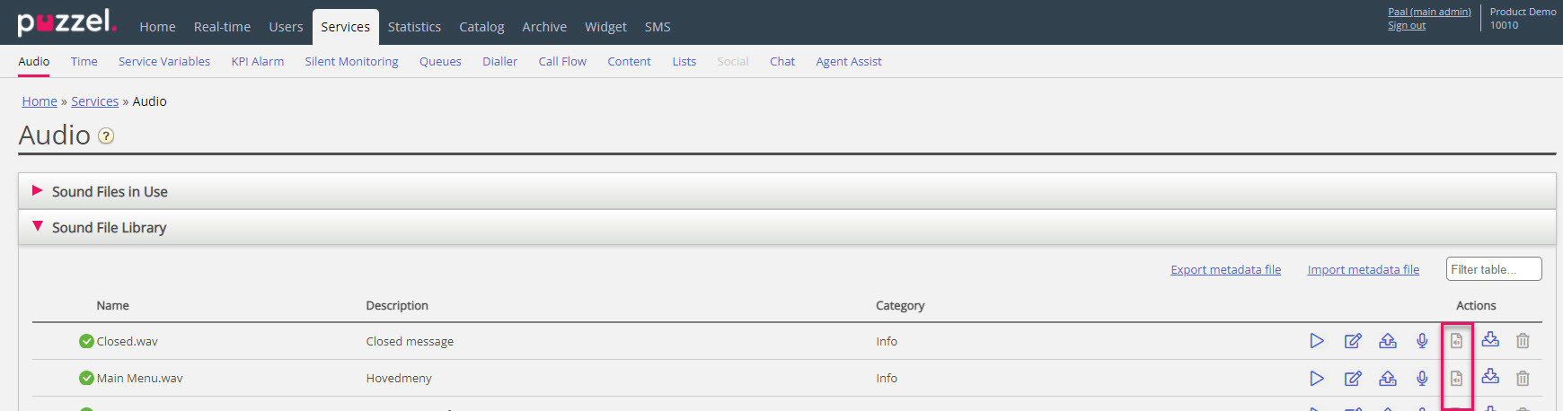Focus the Filter table search field
This screenshot has height=411, width=1563.
tap(1493, 269)
